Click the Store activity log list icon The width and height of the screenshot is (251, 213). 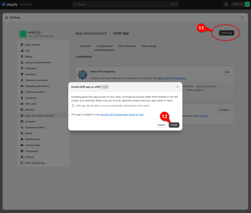pyautogui.click(x=22, y=163)
